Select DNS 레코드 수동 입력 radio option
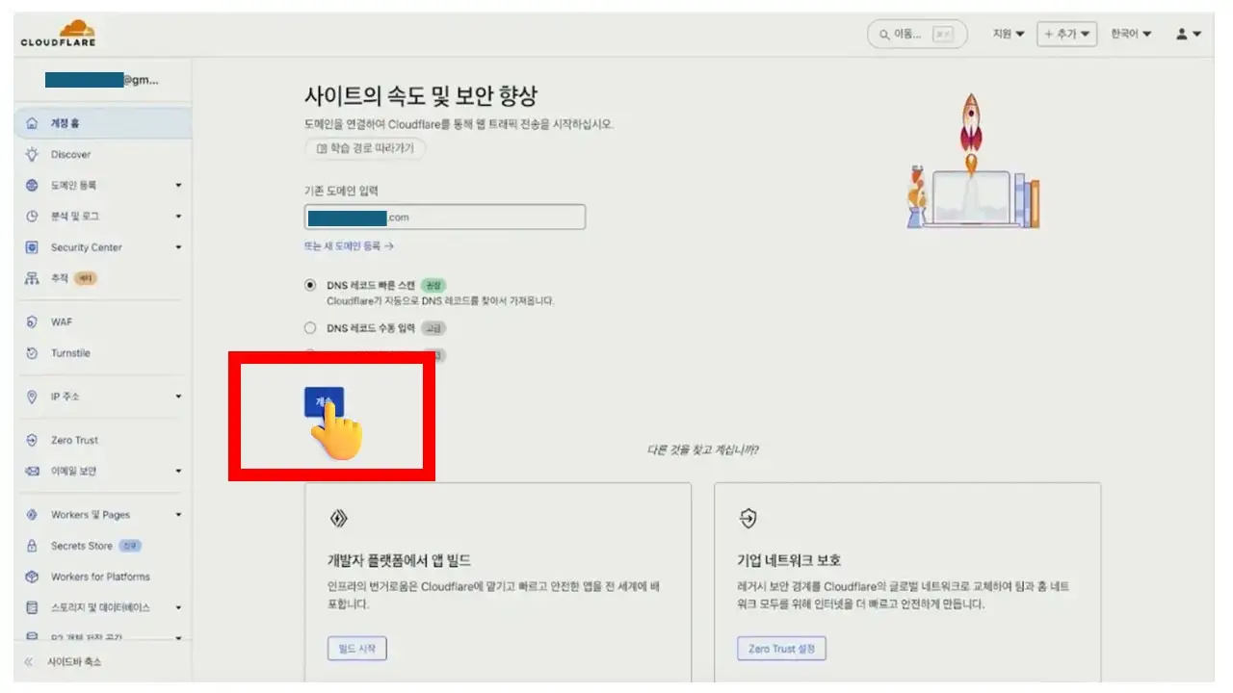1233x693 pixels. point(310,328)
